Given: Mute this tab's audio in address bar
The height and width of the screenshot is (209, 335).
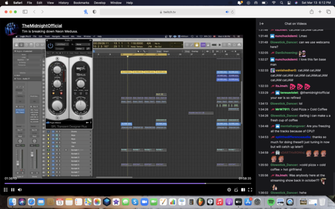Looking at the screenshot, I should [x=227, y=12].
